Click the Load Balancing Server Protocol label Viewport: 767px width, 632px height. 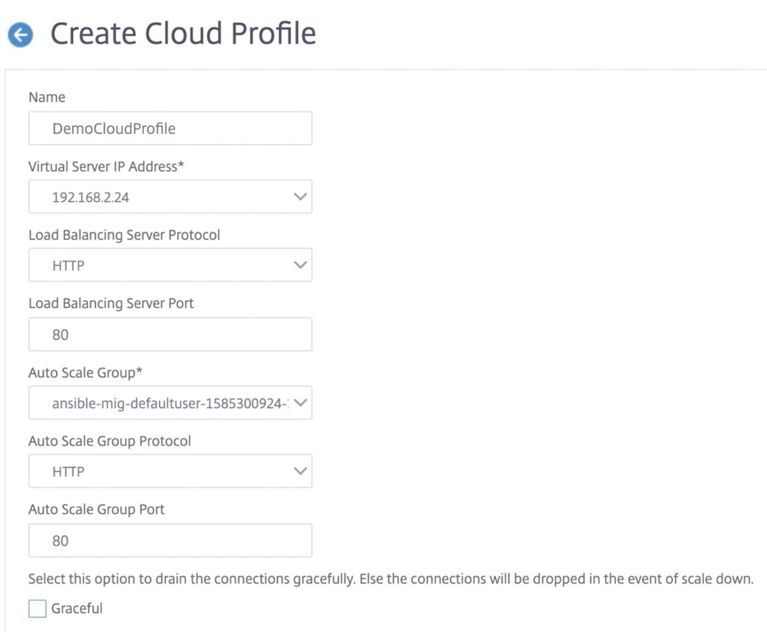pos(124,235)
